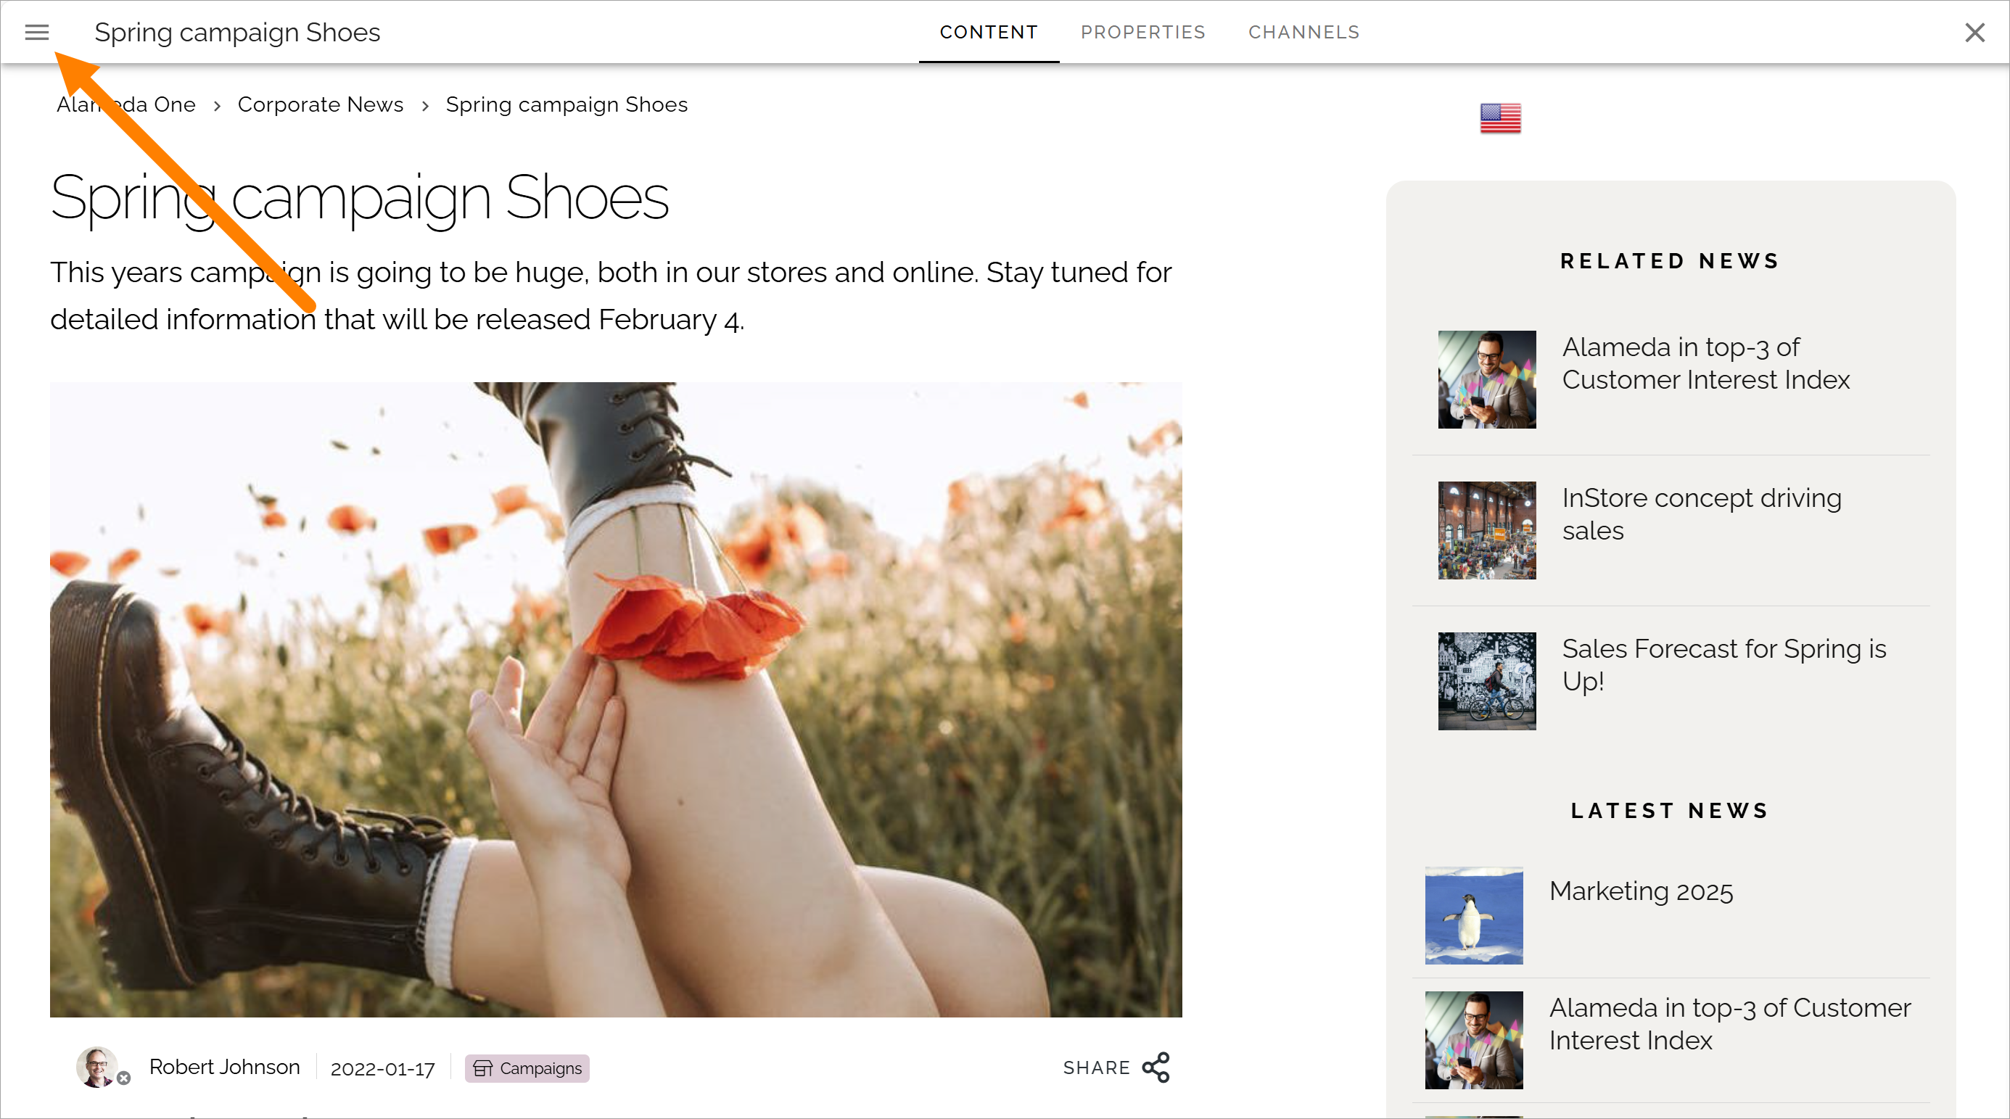Image resolution: width=2010 pixels, height=1119 pixels.
Task: Click latest news thumbnail of man with phone
Action: pyautogui.click(x=1473, y=1039)
